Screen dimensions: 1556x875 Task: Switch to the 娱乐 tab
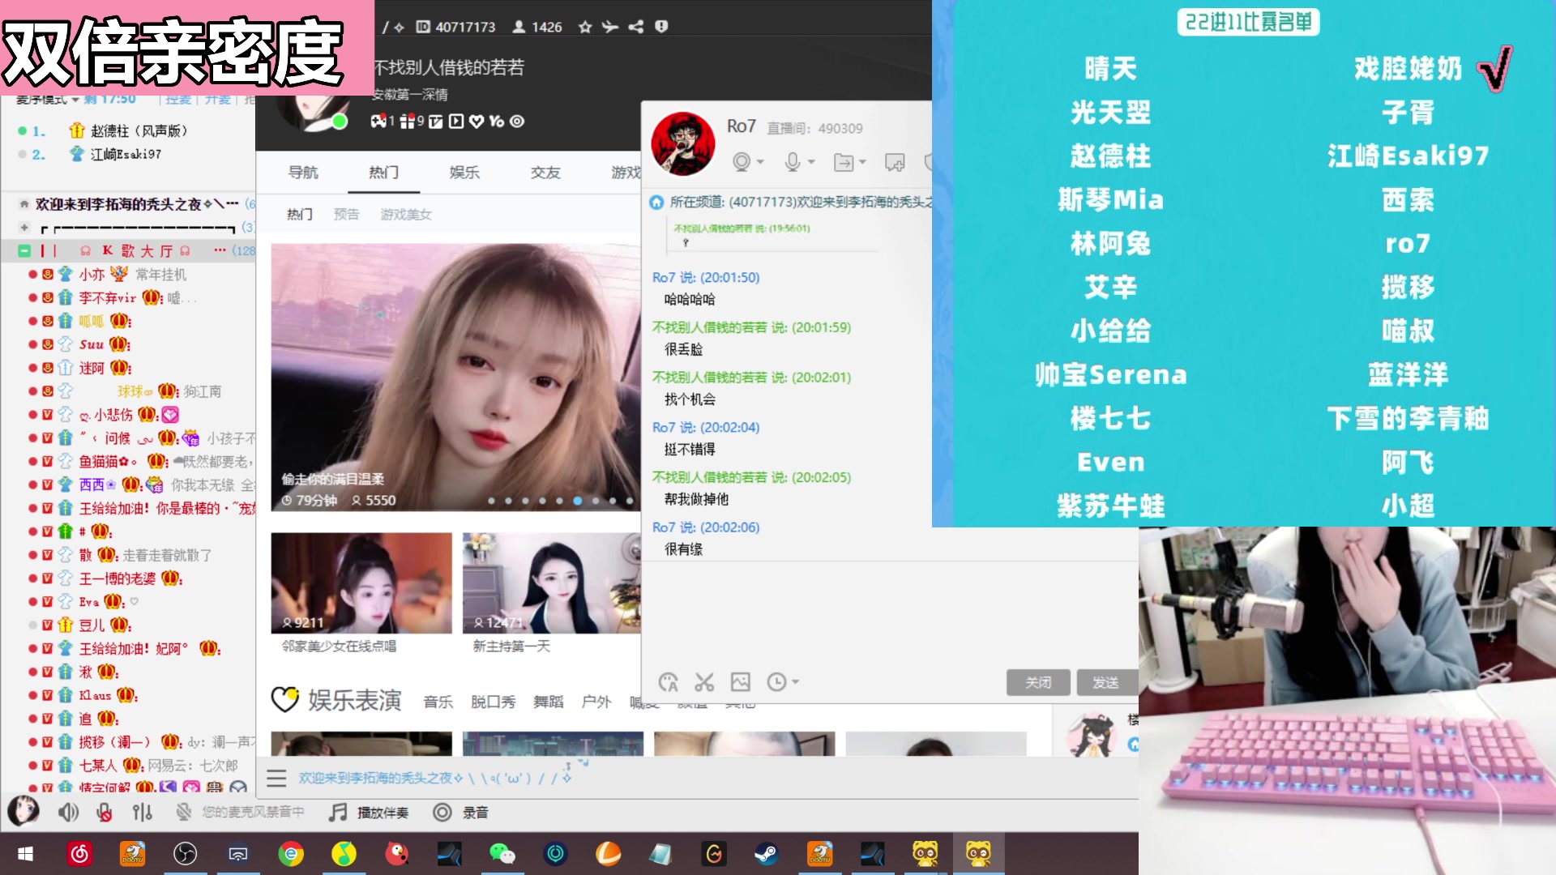coord(464,173)
